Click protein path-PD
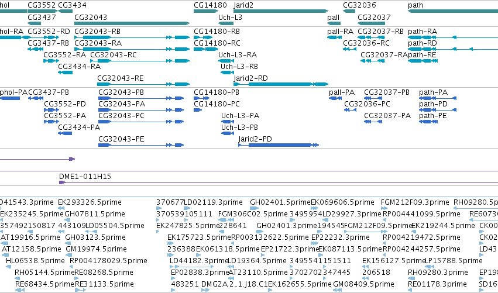 click(433, 104)
